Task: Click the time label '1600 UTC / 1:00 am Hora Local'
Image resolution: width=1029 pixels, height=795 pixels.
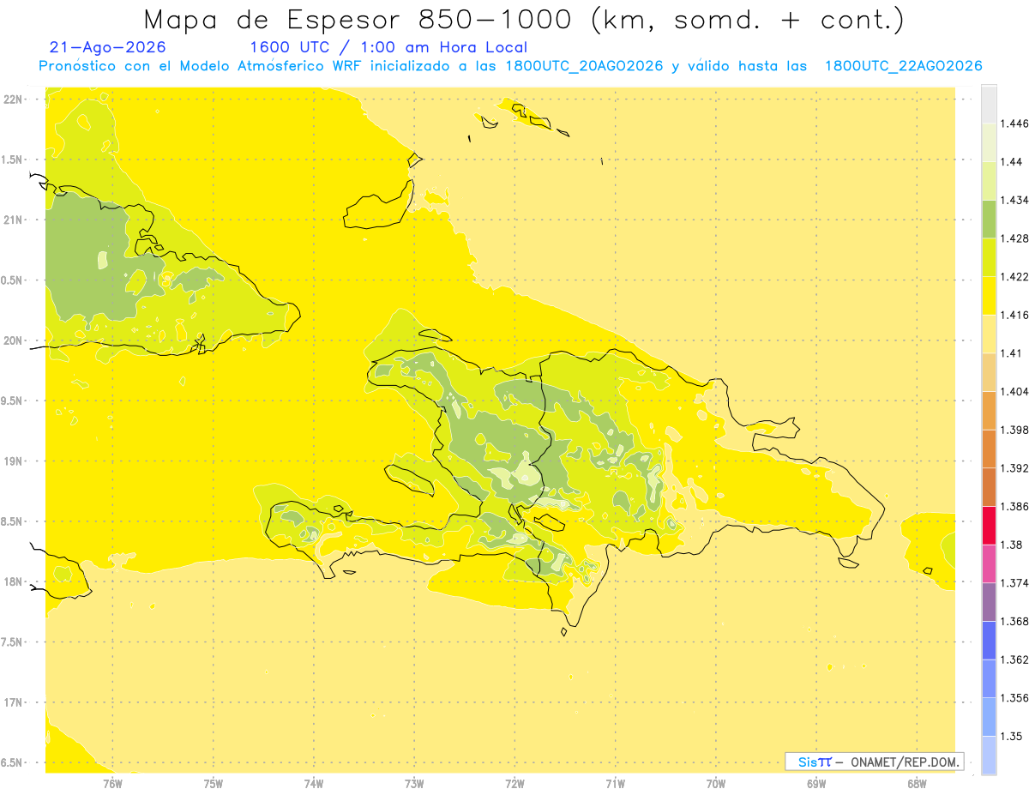Action: [388, 48]
